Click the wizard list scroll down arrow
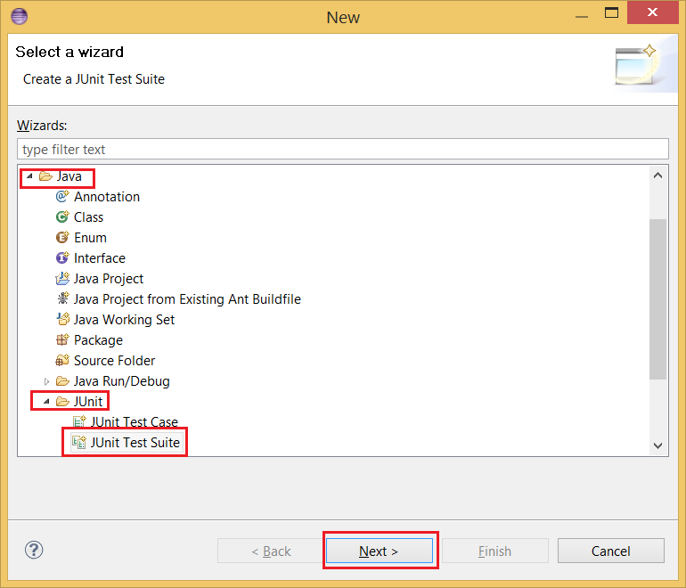The width and height of the screenshot is (686, 588). coord(657,445)
